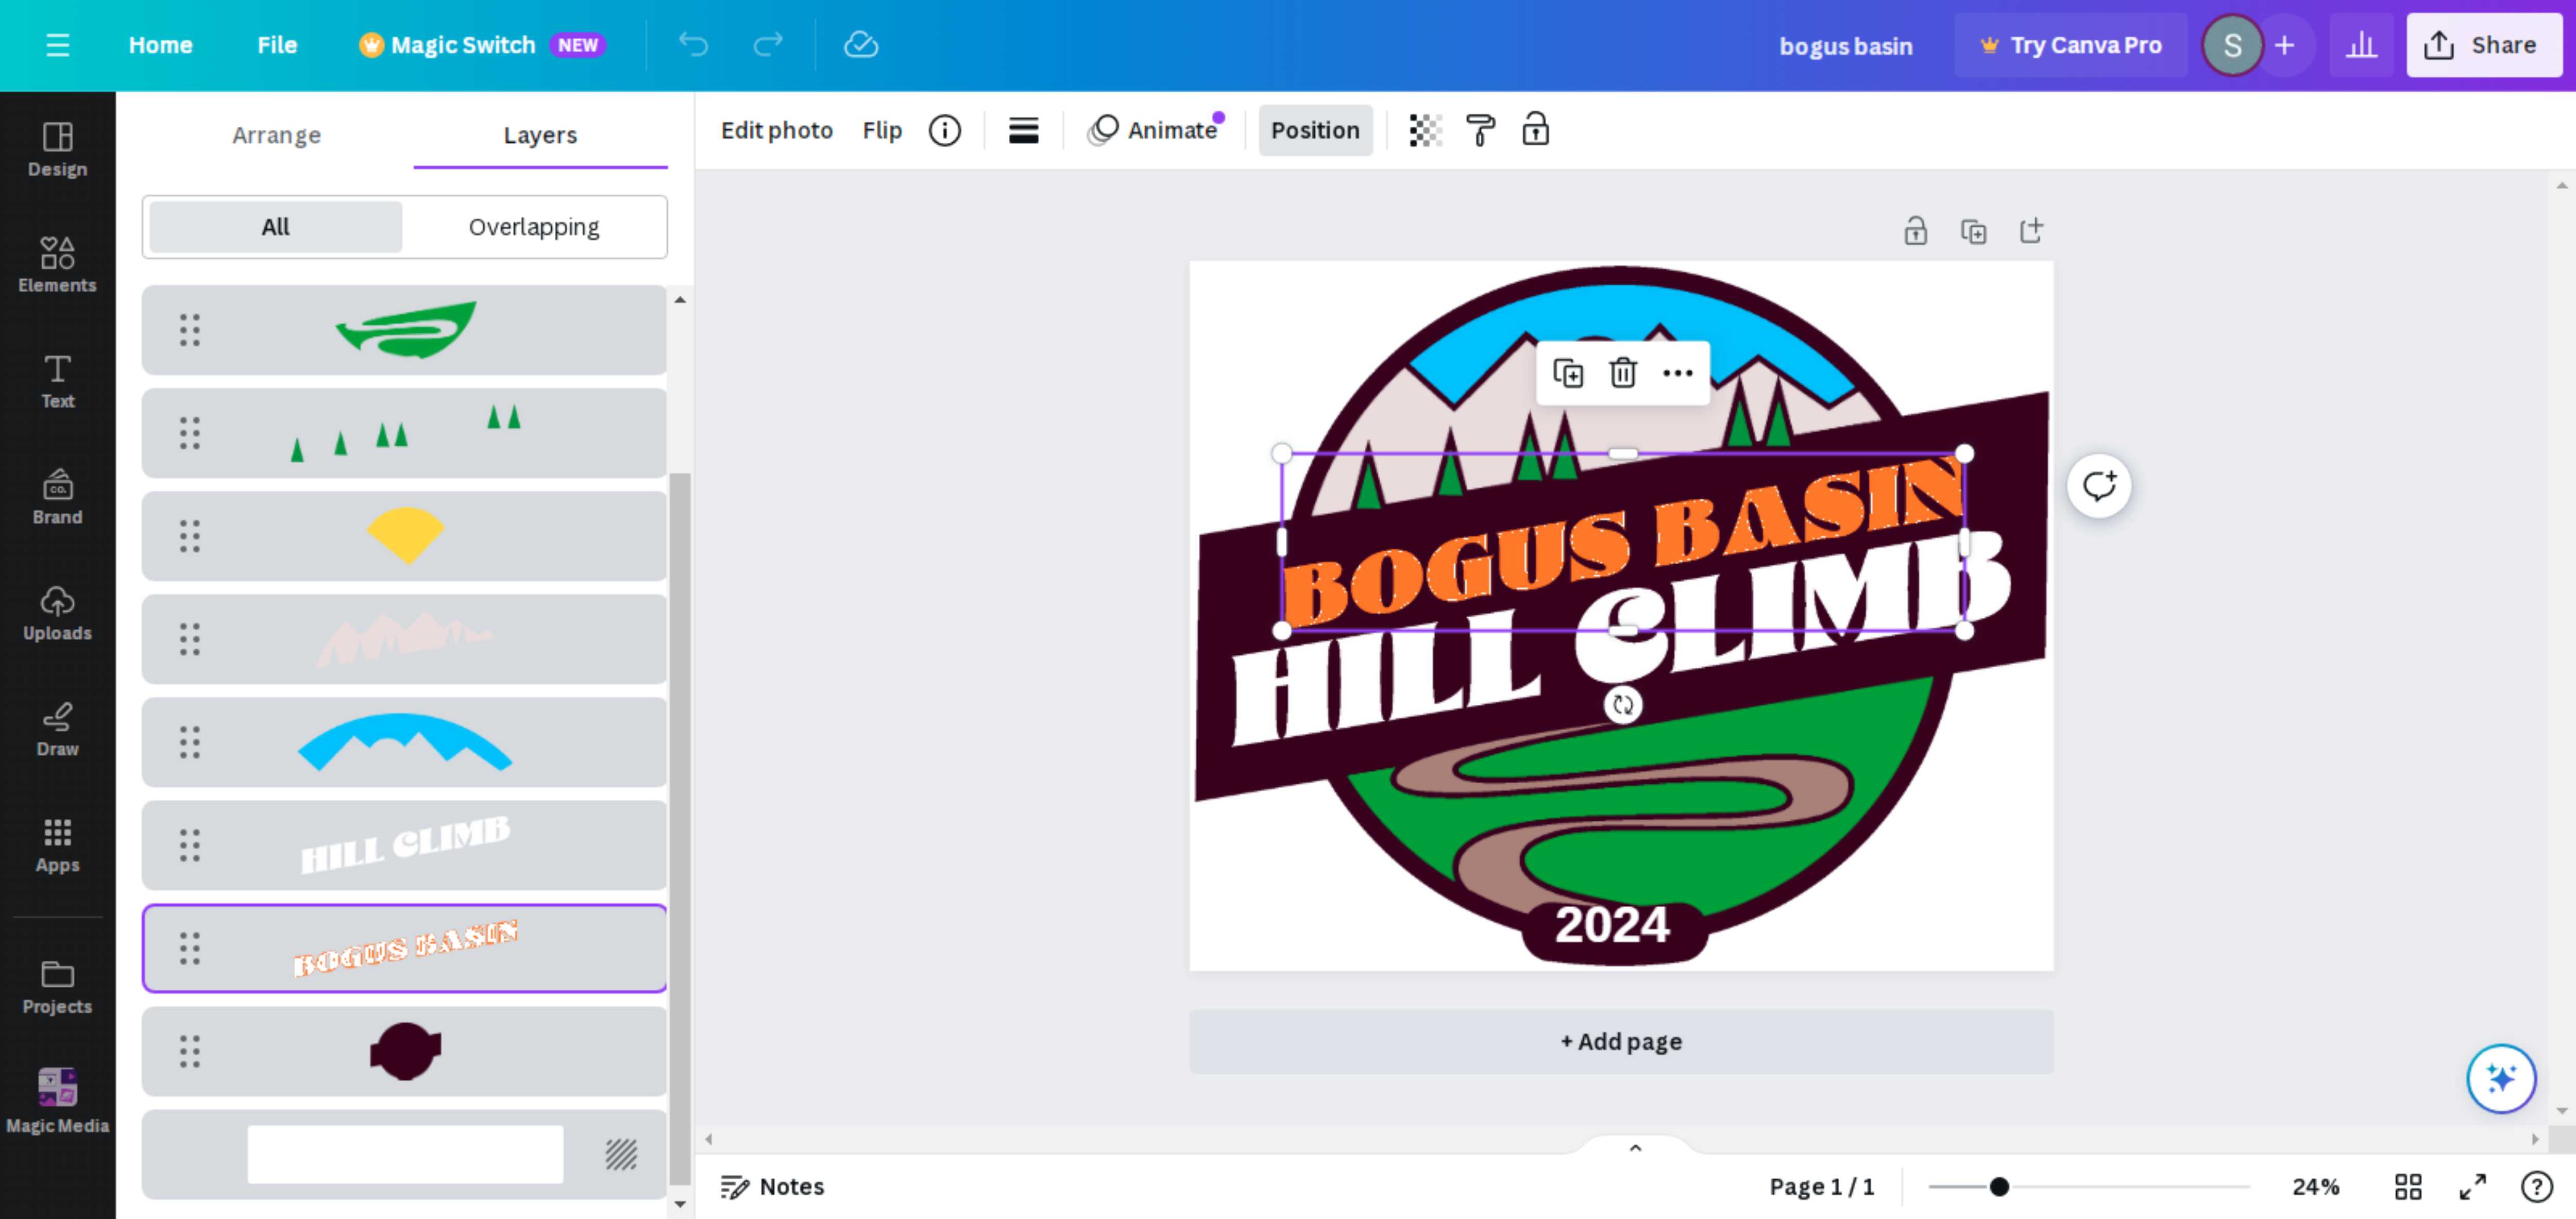The height and width of the screenshot is (1219, 2576).
Task: Switch to the Arrange tab
Action: pyautogui.click(x=276, y=135)
